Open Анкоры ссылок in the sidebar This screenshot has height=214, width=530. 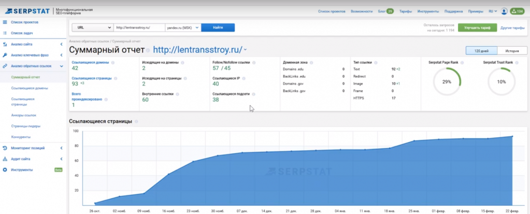[x=23, y=115]
